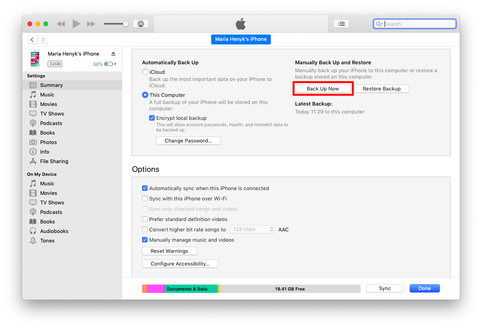
Task: Open Info in the sidebar
Action: (72, 152)
